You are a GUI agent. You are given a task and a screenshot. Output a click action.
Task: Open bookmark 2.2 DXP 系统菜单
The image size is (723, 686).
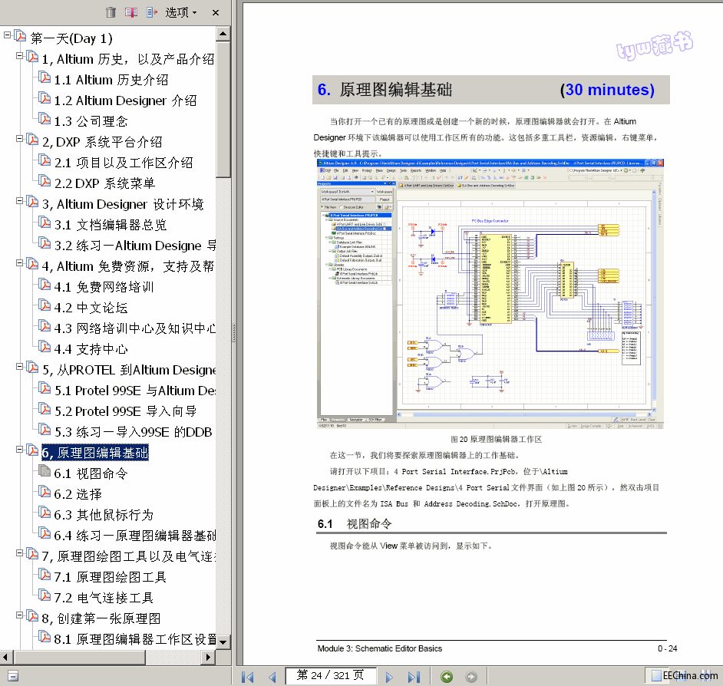point(104,184)
